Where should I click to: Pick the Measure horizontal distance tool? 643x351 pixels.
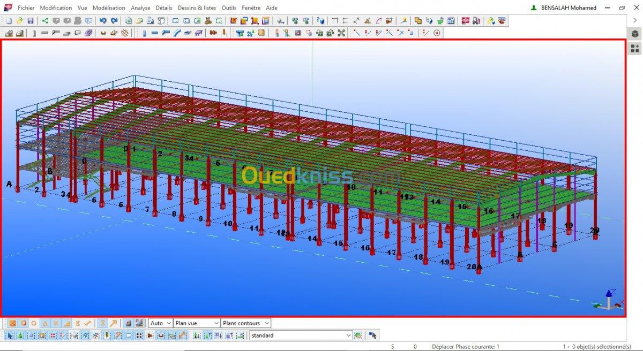coord(335,21)
